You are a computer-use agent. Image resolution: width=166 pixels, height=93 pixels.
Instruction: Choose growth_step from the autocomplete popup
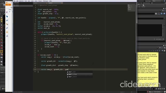[x=80, y=74]
